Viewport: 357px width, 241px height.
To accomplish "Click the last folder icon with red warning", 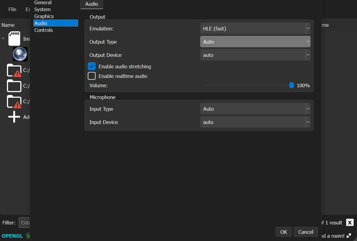I will 14,102.
